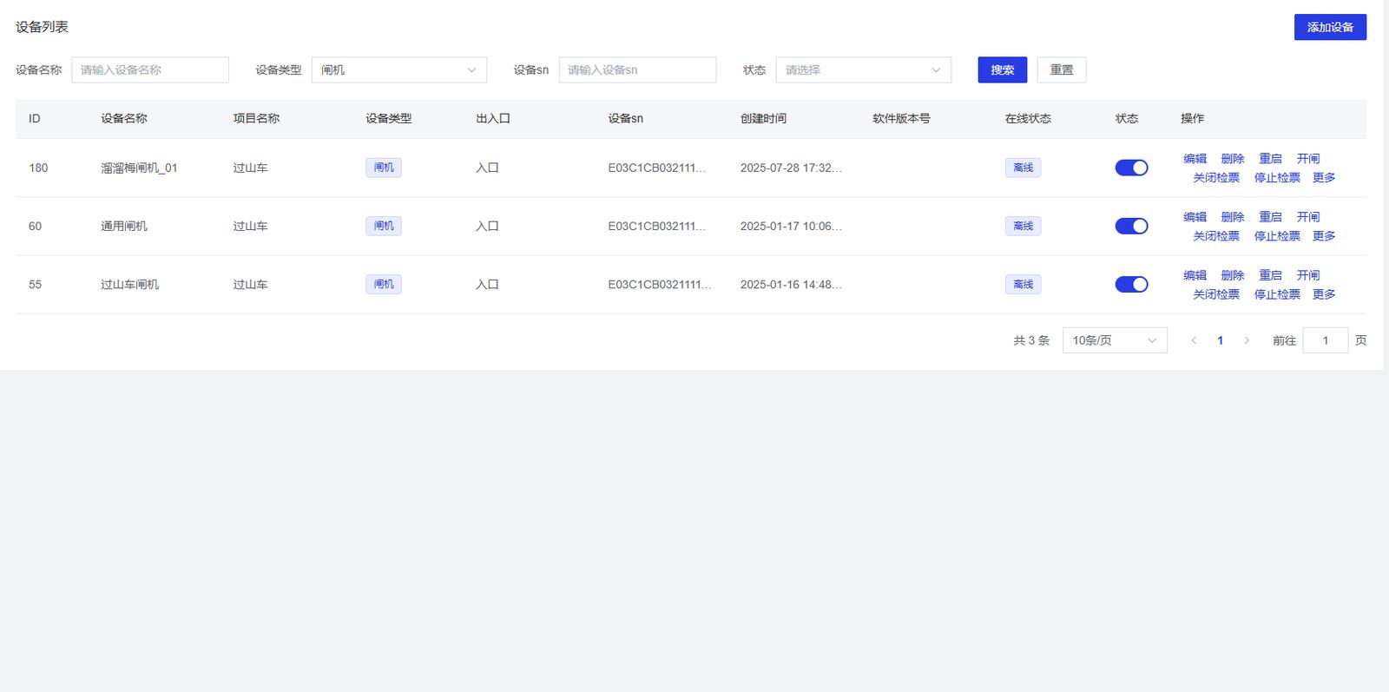This screenshot has width=1389, height=692.
Task: Expand 更多 for device 过山车闸机
Action: [x=1324, y=294]
